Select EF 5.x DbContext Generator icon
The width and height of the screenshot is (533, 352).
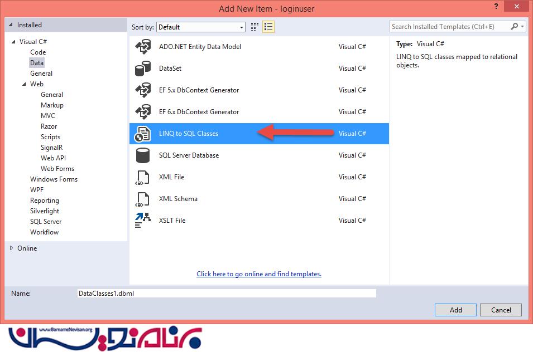[143, 90]
